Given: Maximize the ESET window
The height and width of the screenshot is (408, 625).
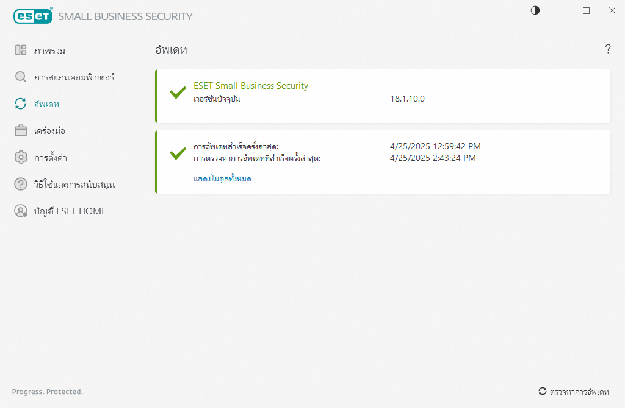Looking at the screenshot, I should (586, 10).
